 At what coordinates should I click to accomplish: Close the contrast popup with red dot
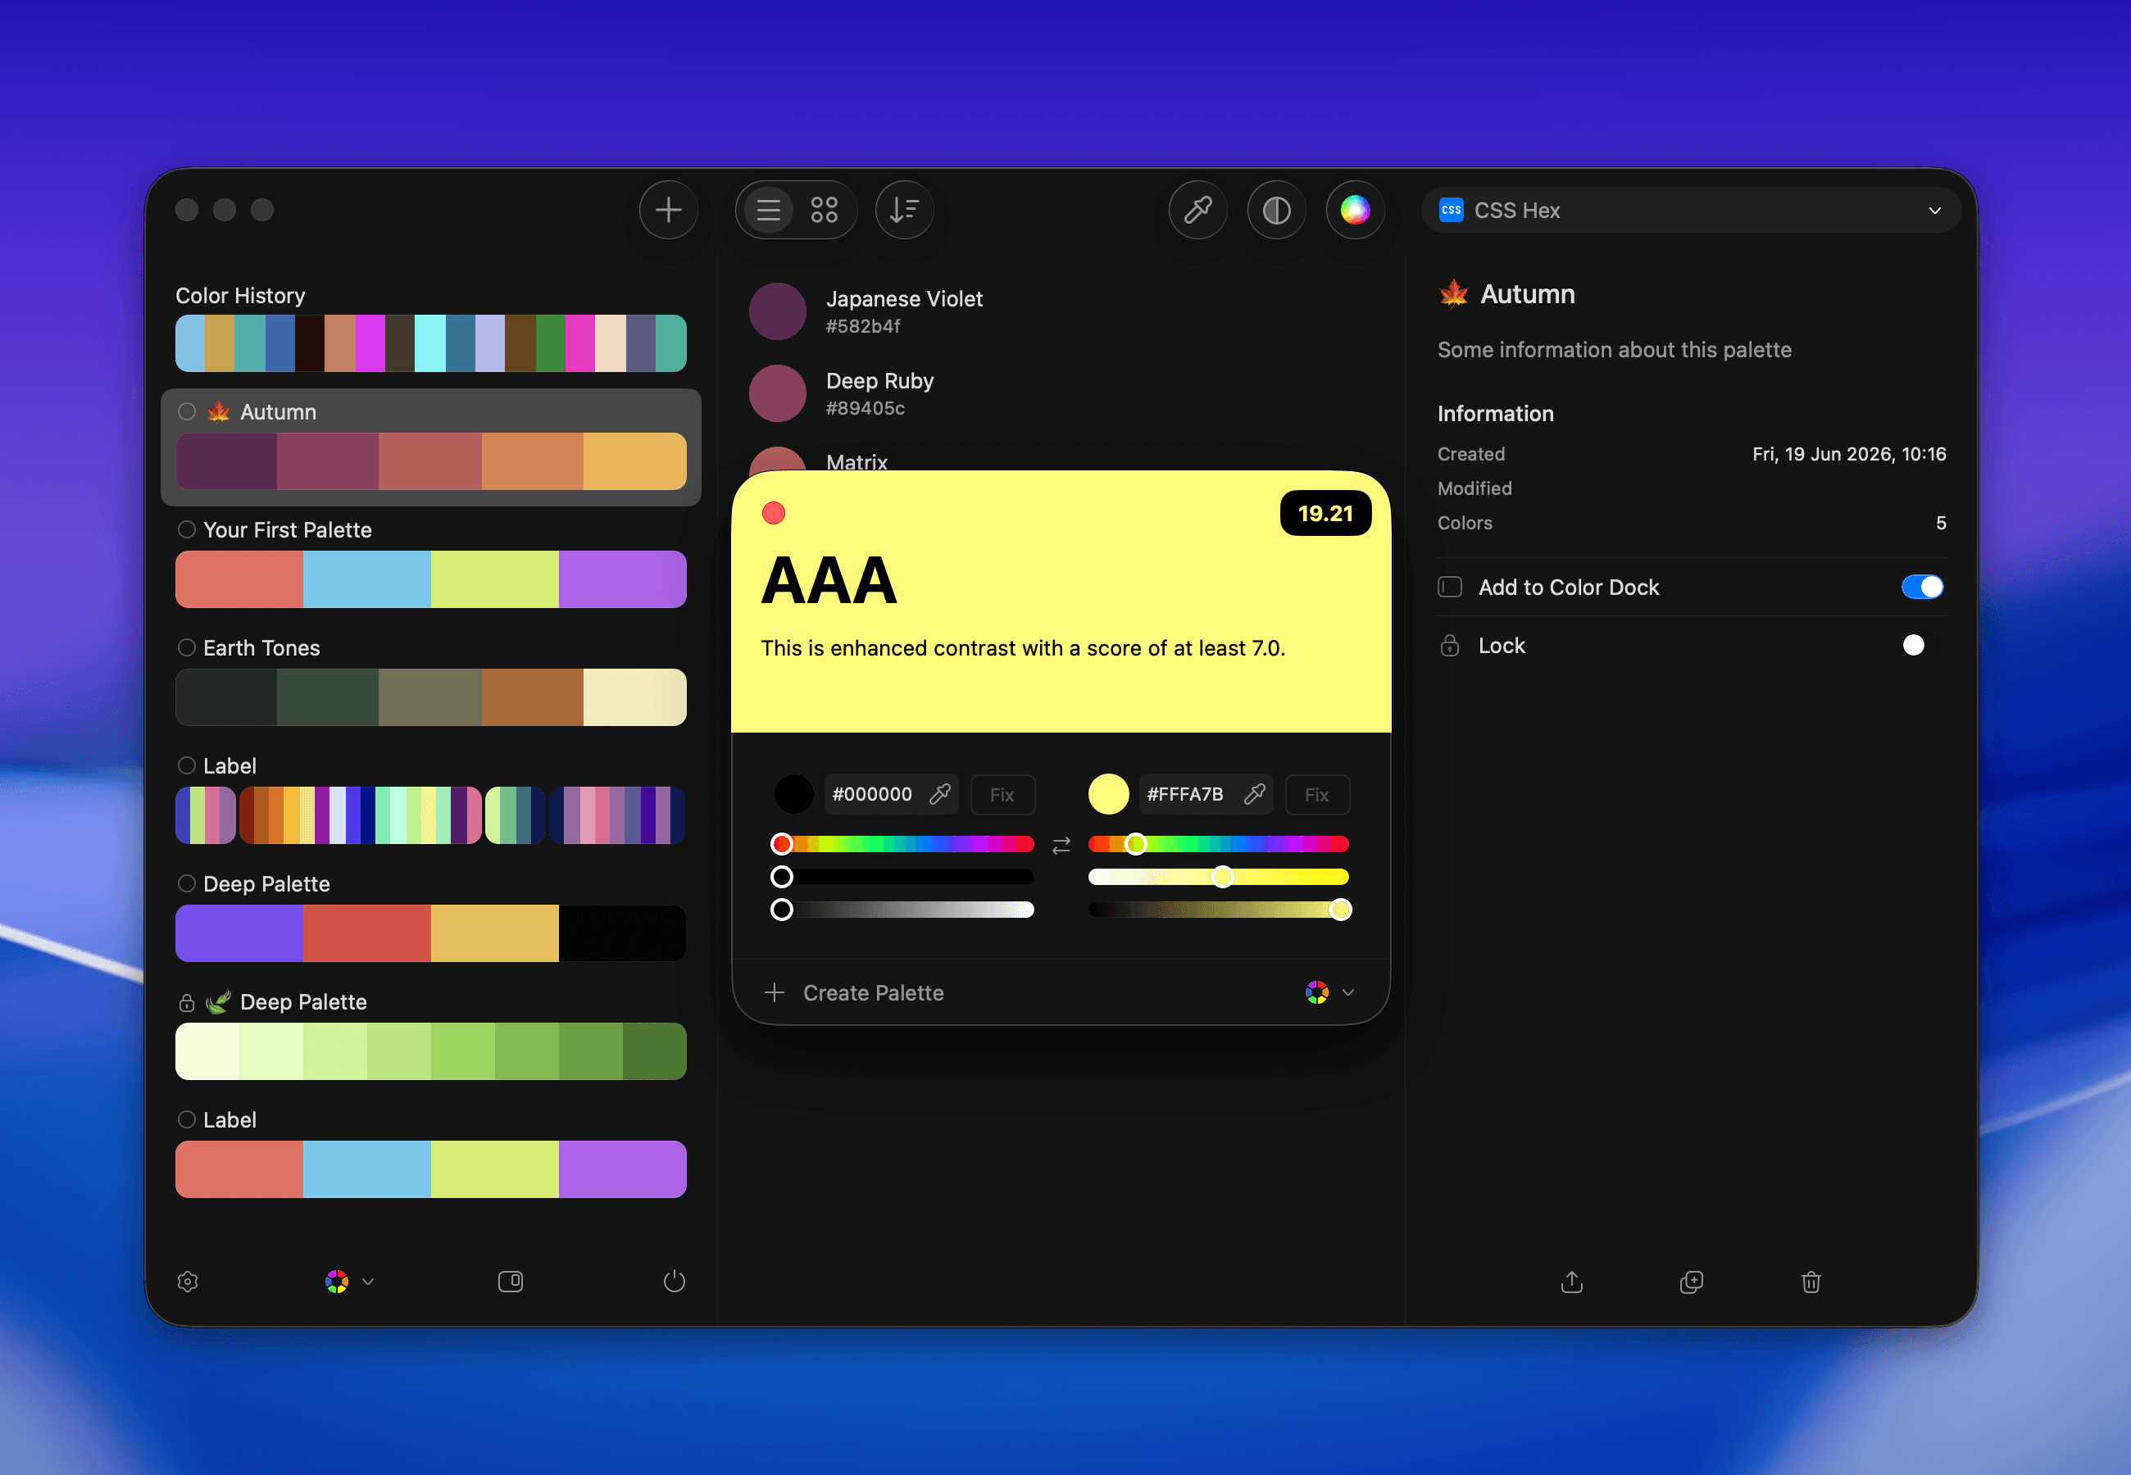pos(774,513)
